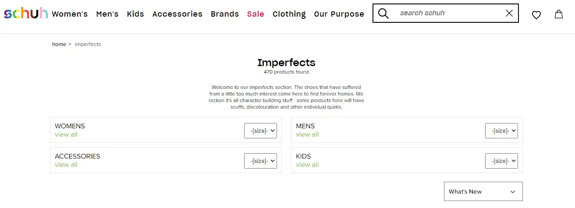Select the Sale menu item

tap(256, 14)
